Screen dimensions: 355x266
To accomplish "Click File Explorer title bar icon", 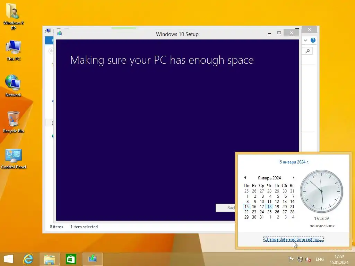I will (x=48, y=31).
